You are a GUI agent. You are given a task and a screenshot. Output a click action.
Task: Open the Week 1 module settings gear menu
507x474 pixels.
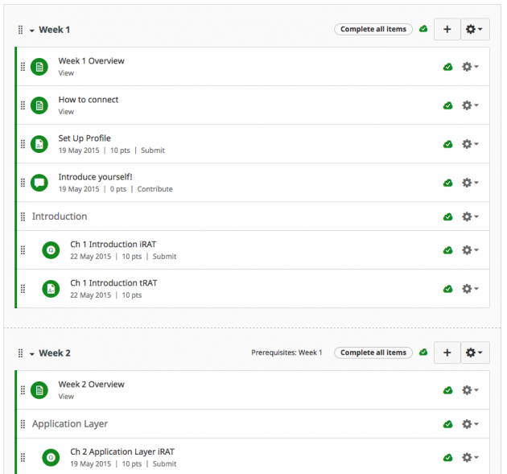474,29
